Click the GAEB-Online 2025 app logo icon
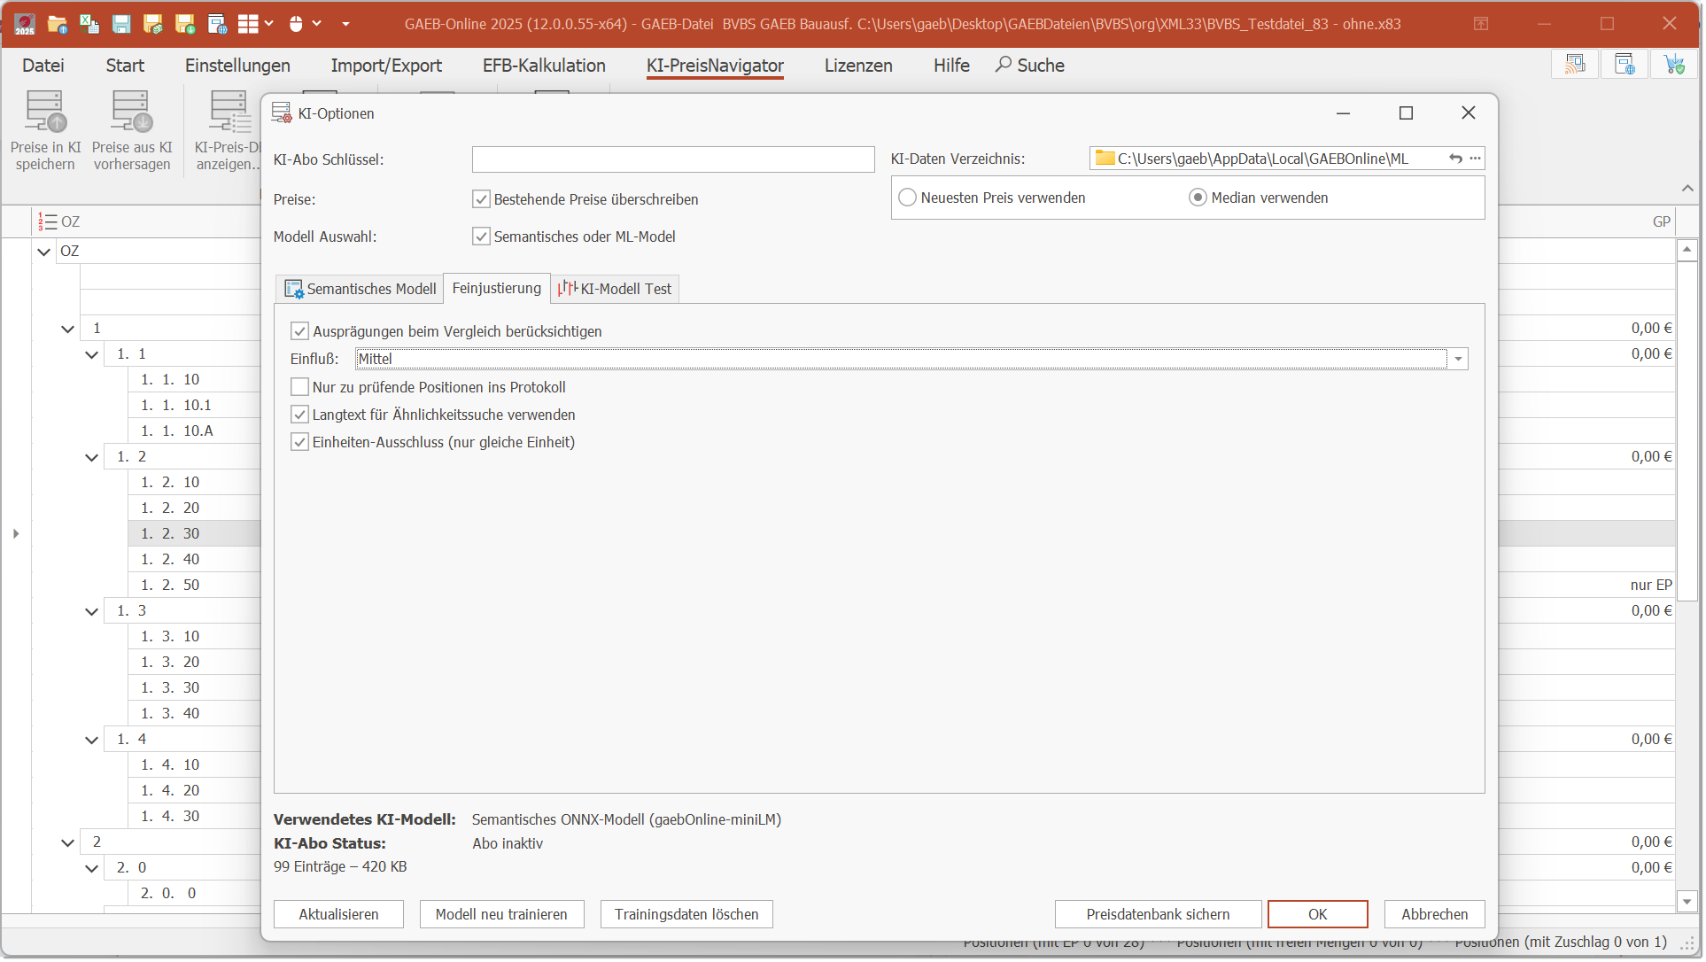Viewport: 1706px width, 962px height. point(24,24)
